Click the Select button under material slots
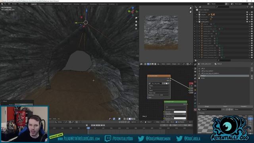 coord(225,106)
